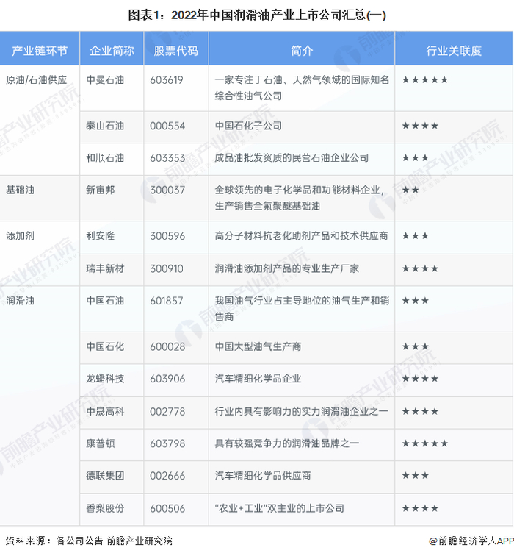Select stock code 600028
Image resolution: width=514 pixels, height=556 pixels.
[167, 346]
